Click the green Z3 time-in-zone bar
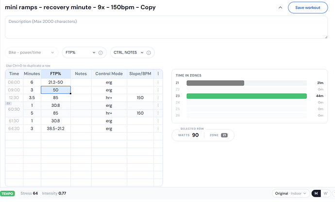The height and width of the screenshot is (202, 335). pyautogui.click(x=247, y=96)
